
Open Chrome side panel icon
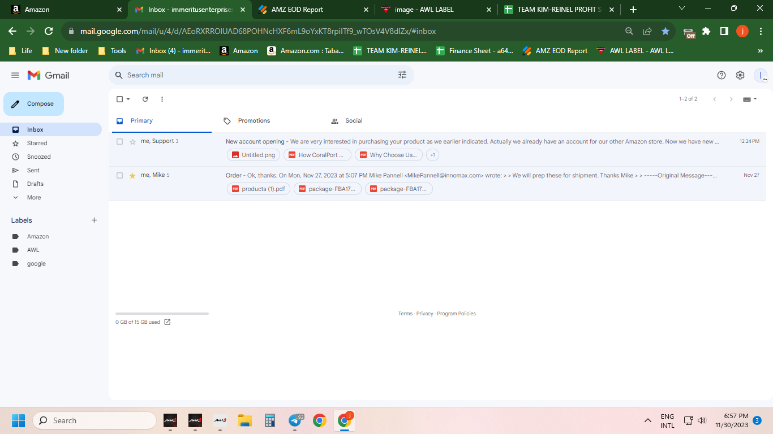(724, 31)
